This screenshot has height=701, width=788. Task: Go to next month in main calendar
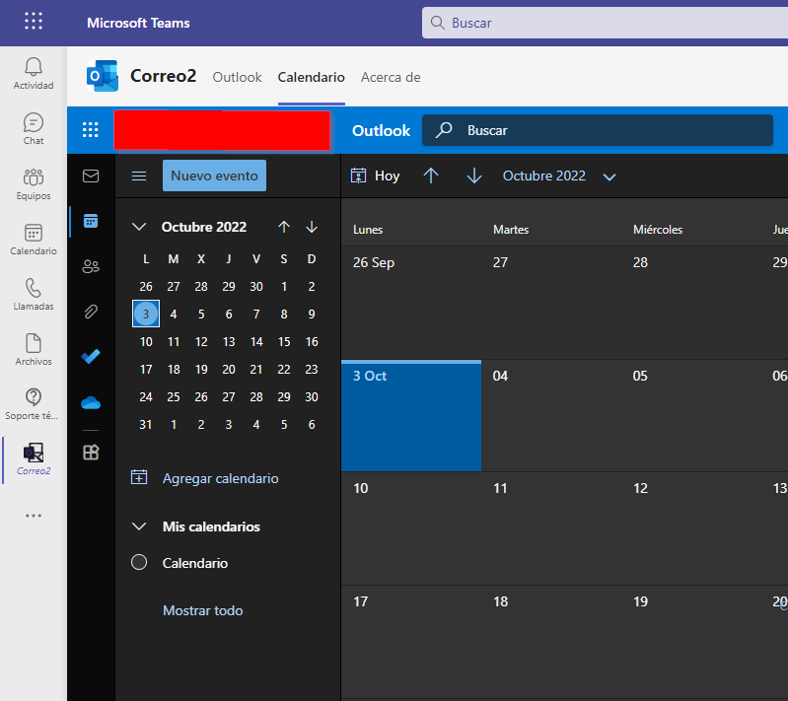coord(474,175)
